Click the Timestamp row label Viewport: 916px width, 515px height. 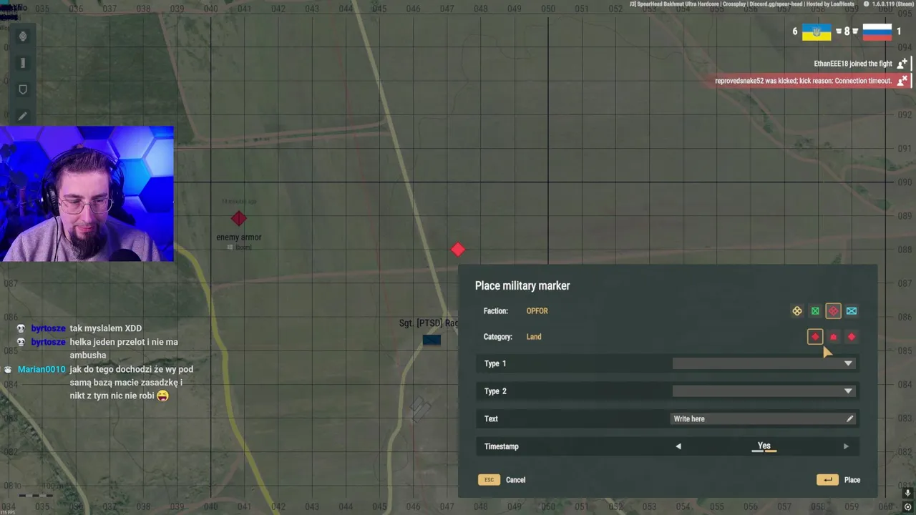click(501, 446)
